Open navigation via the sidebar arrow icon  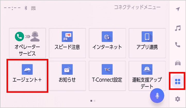coord(177,9)
